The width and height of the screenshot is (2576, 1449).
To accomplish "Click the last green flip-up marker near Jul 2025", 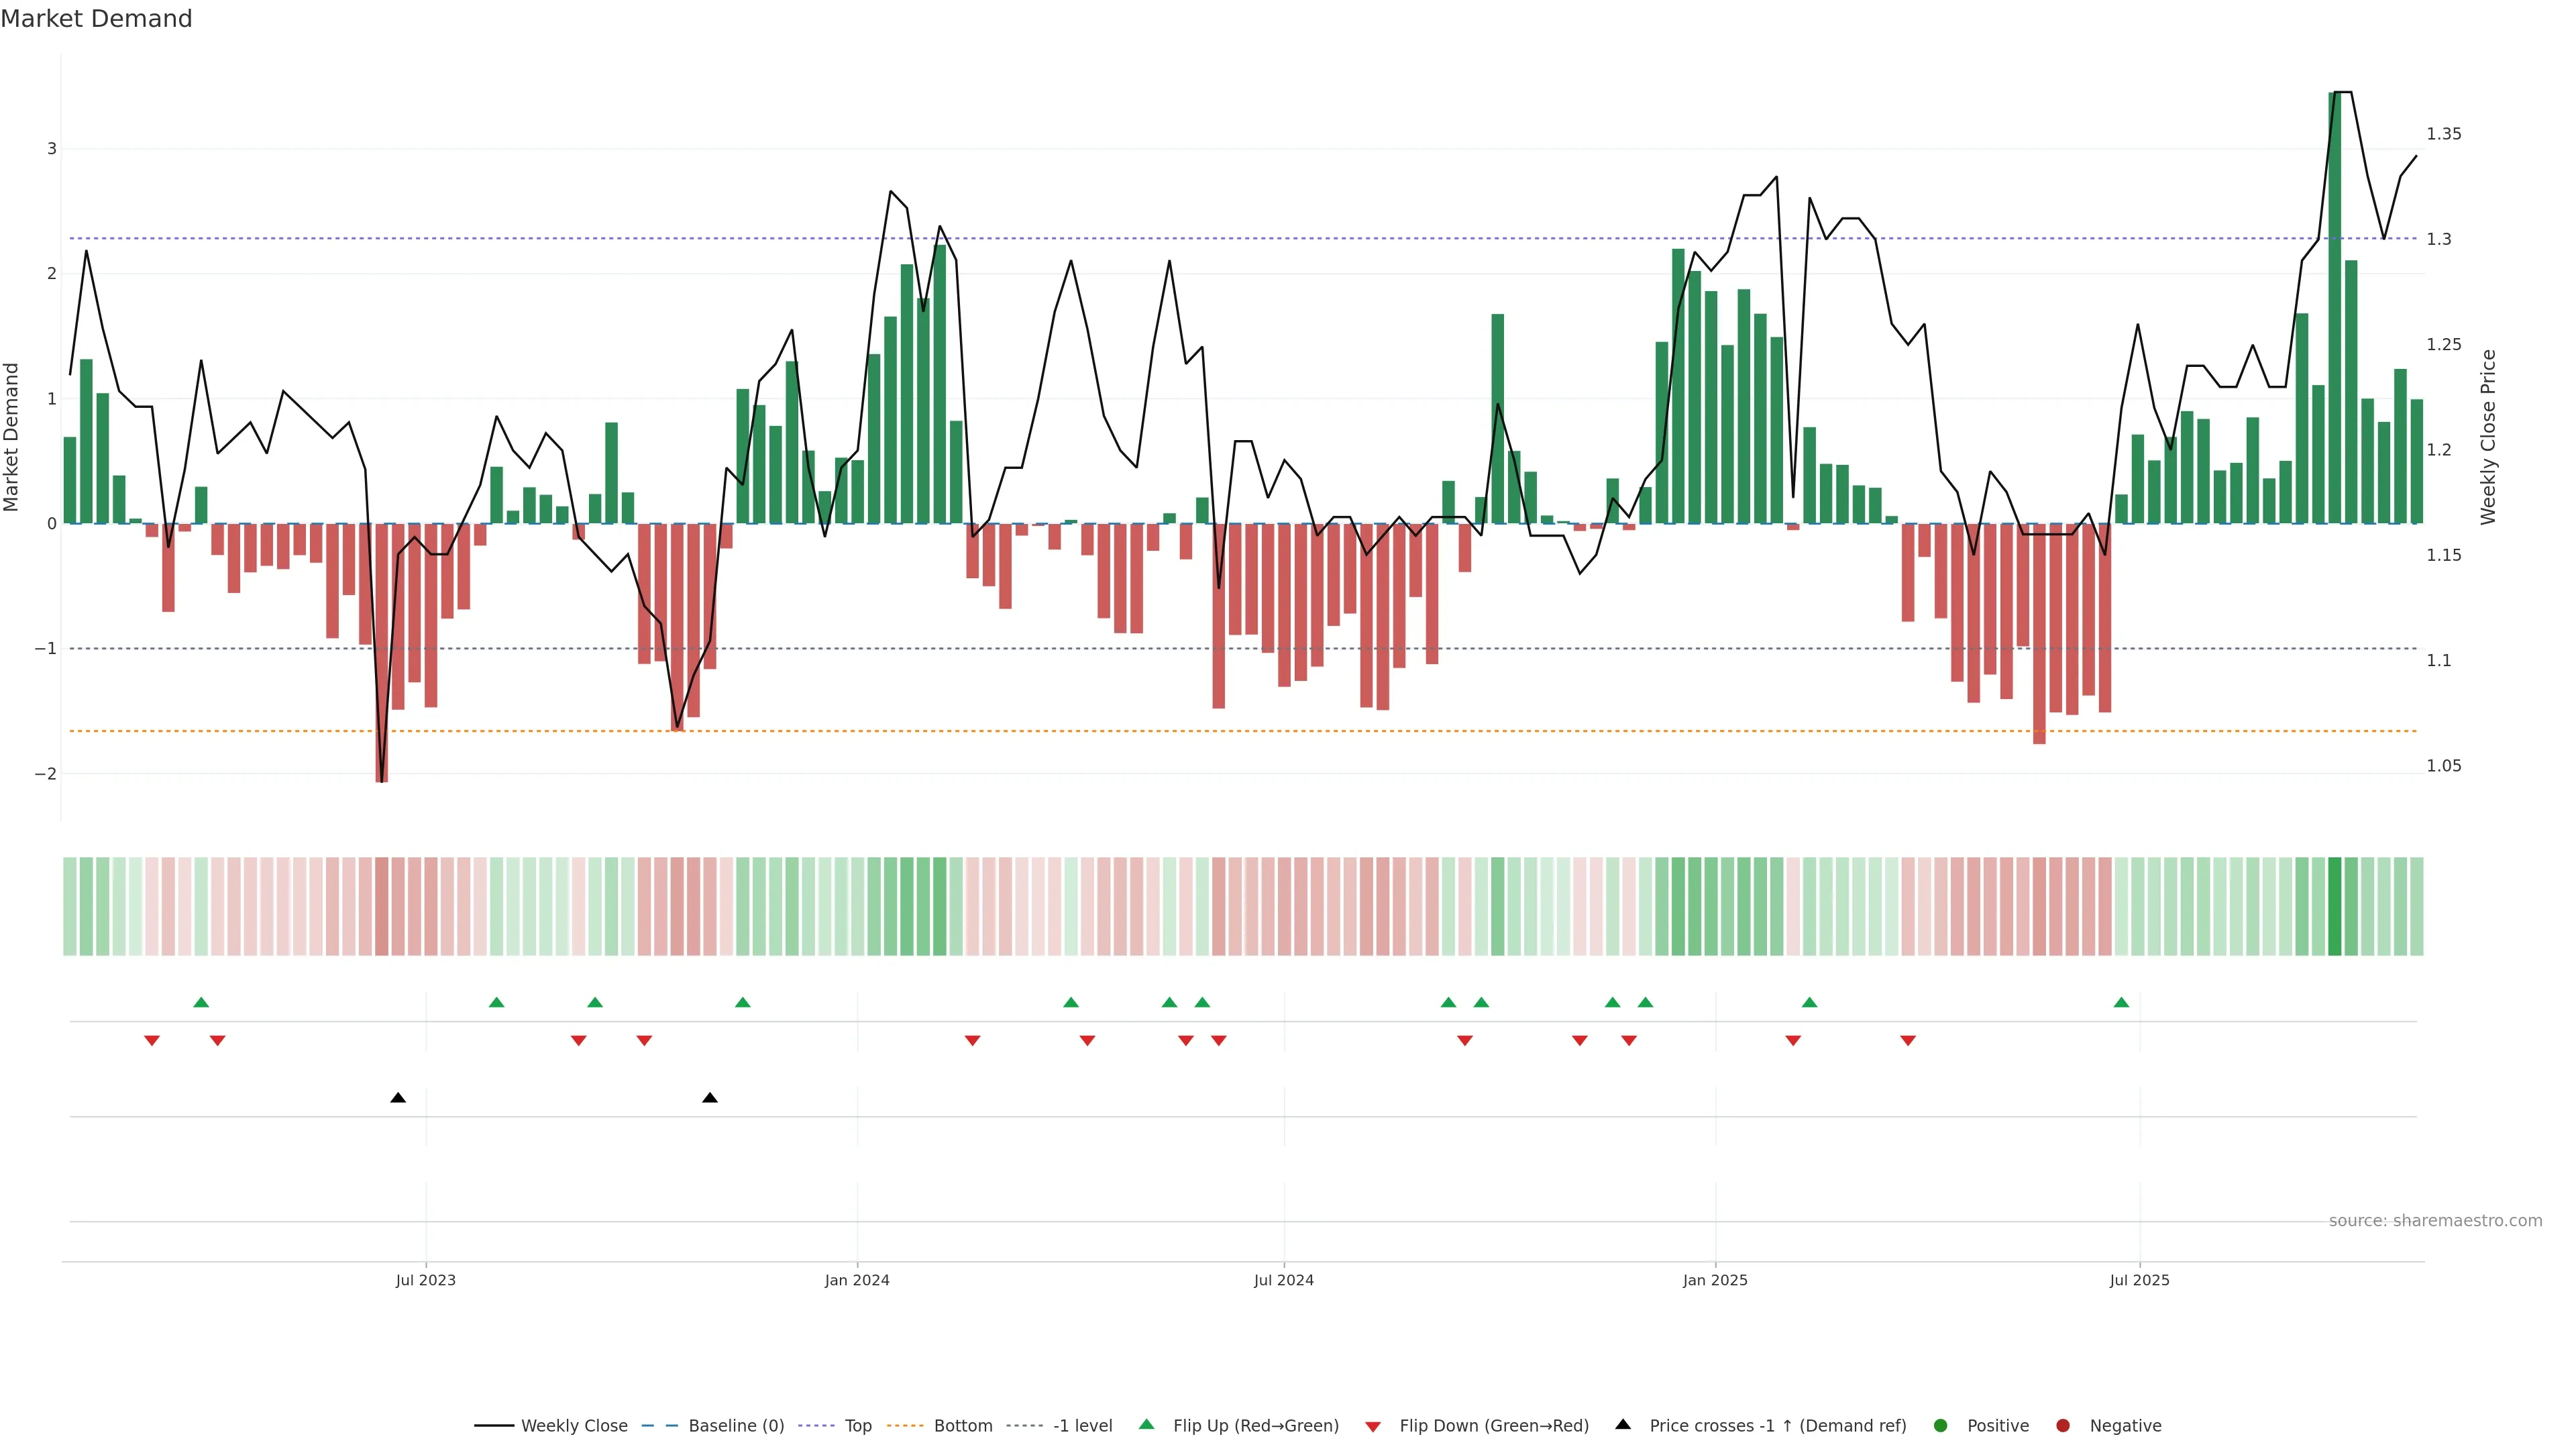I will 2121,1003.
